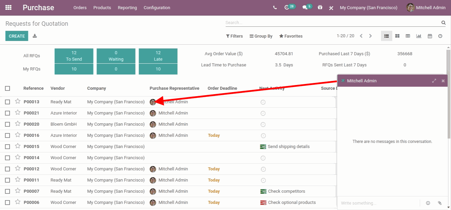Switch to kanban view icon
This screenshot has height=210, width=451.
(x=397, y=36)
